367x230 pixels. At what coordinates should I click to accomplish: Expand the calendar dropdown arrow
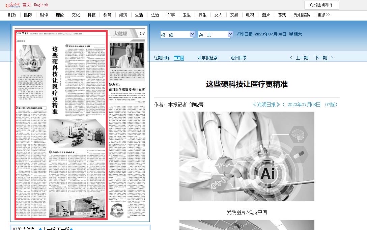point(182,58)
